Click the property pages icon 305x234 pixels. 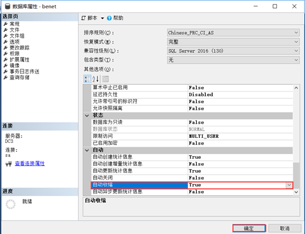105,79
